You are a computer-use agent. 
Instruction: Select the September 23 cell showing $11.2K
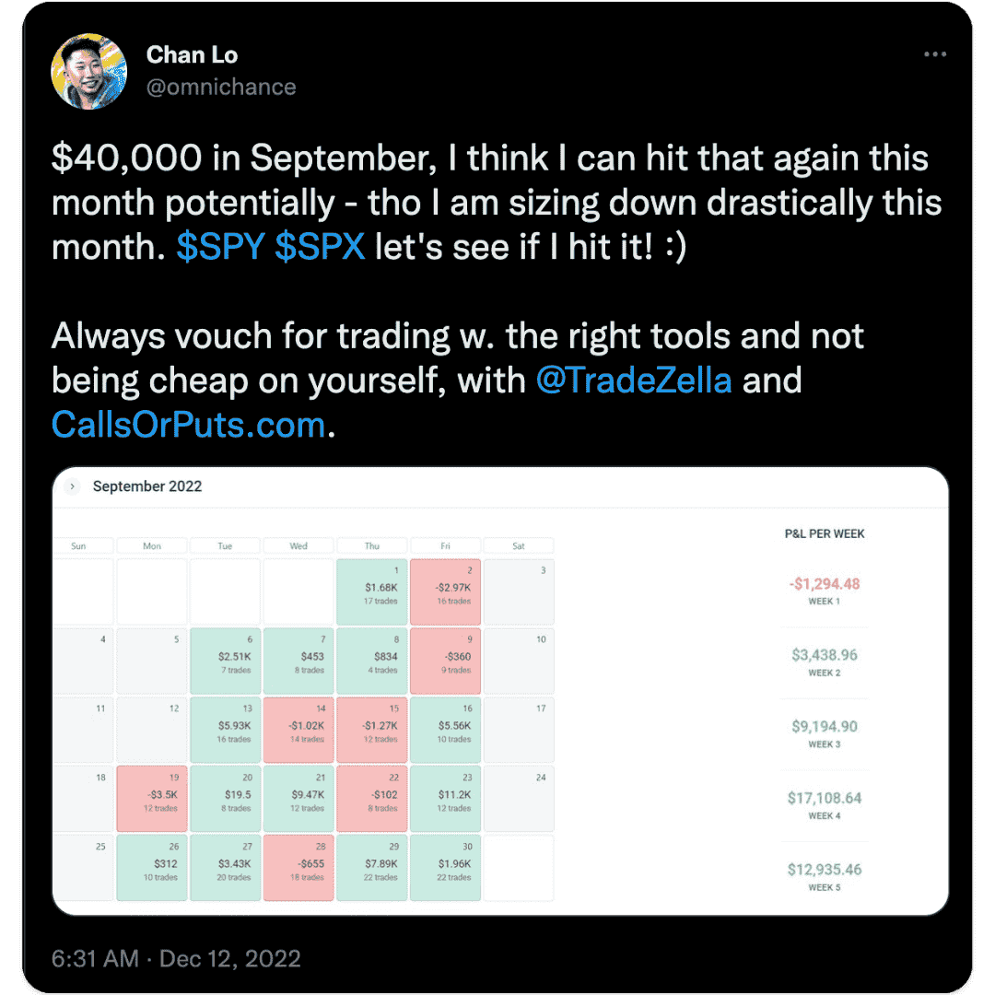[x=445, y=799]
